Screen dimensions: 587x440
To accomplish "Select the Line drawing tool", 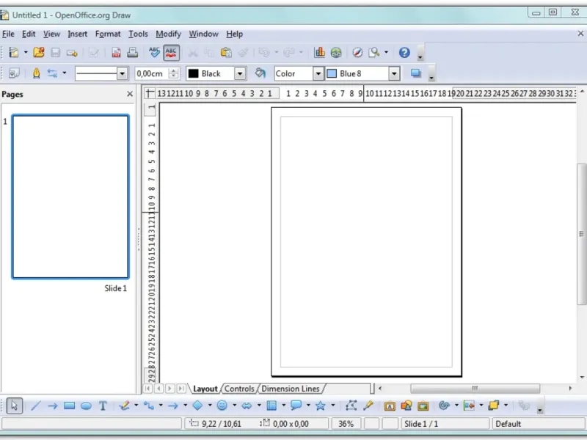I will (35, 406).
